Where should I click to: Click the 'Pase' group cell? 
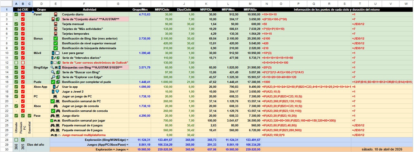(x=41, y=115)
